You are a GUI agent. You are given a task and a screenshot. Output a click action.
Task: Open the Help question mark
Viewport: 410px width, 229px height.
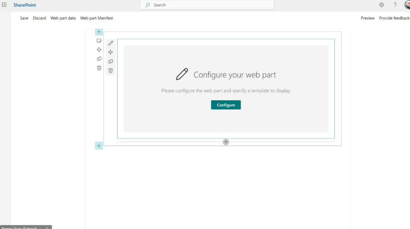point(395,5)
